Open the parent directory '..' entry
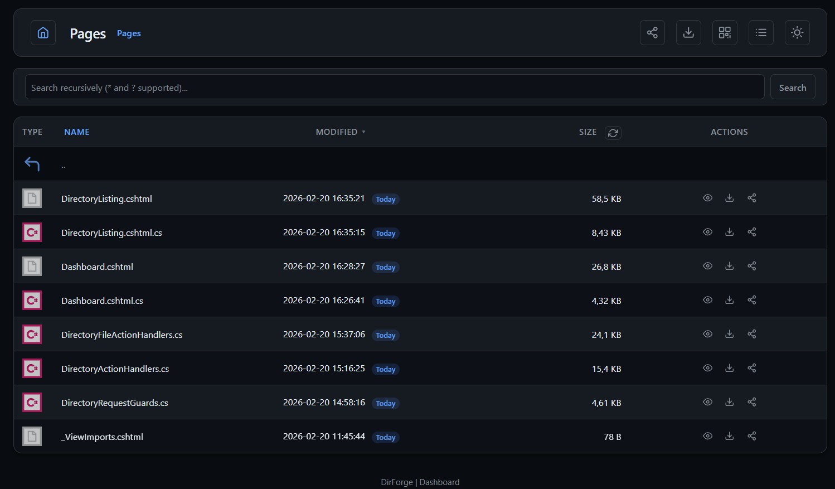This screenshot has height=489, width=835. [x=64, y=166]
